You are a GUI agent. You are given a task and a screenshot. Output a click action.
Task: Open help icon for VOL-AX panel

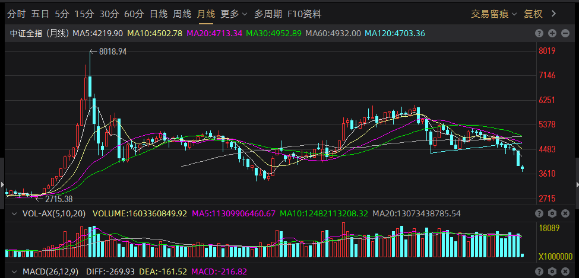[x=539, y=213]
